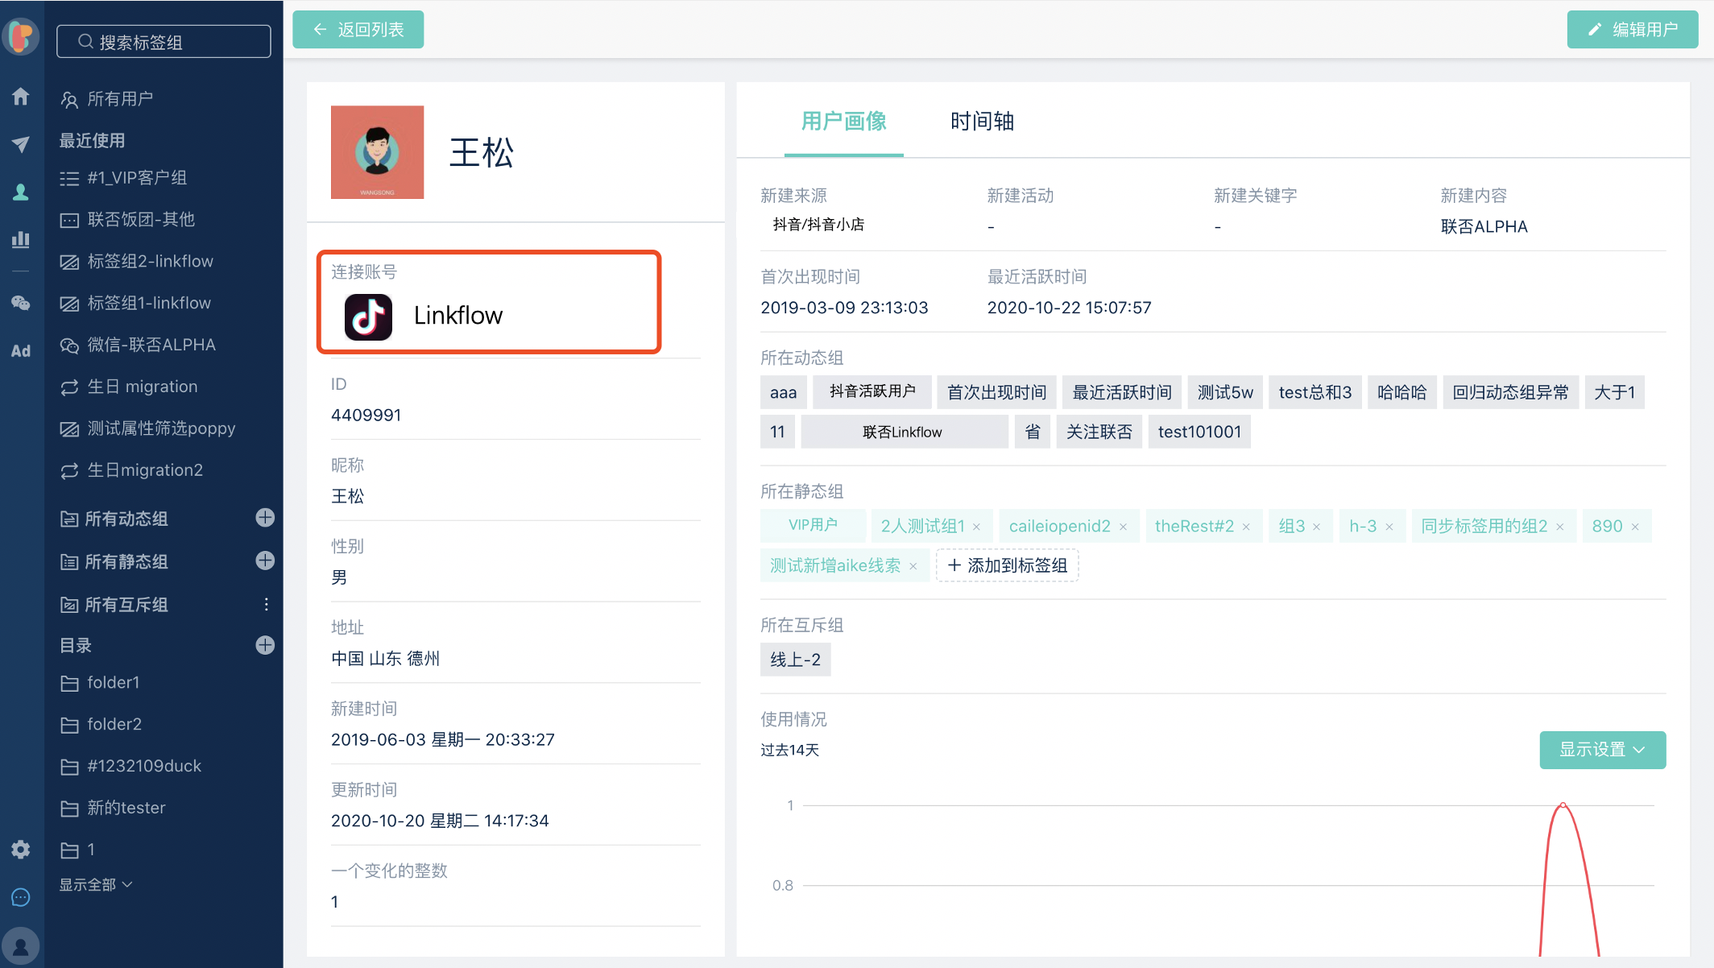Remove the 2人测试组1 tag
1714x968 pixels.
[976, 527]
